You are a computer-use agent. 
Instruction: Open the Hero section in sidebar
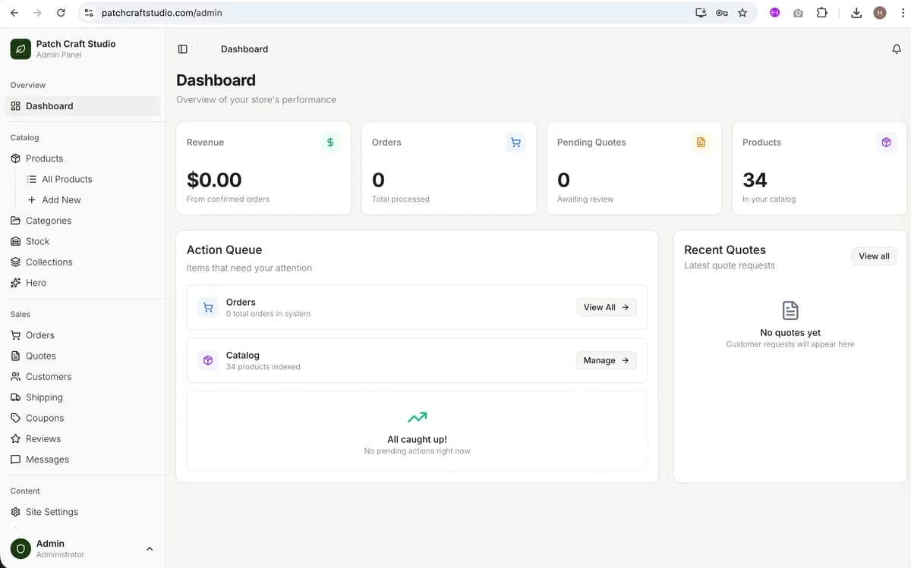(36, 283)
